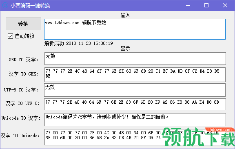Click the 'UTF-8 TO 汉字:' label
Screen dimensions: 235x149
21,90
